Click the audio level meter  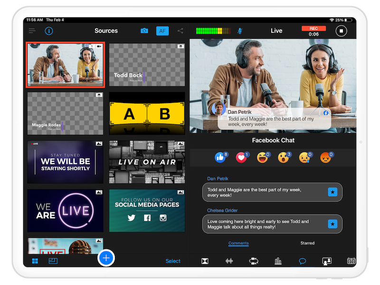pyautogui.click(x=214, y=31)
